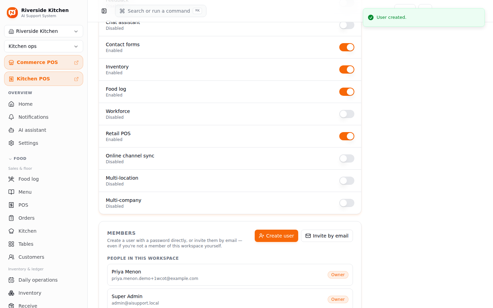The image size is (493, 308).
Task: Click the Notifications bell icon
Action: coord(11,117)
